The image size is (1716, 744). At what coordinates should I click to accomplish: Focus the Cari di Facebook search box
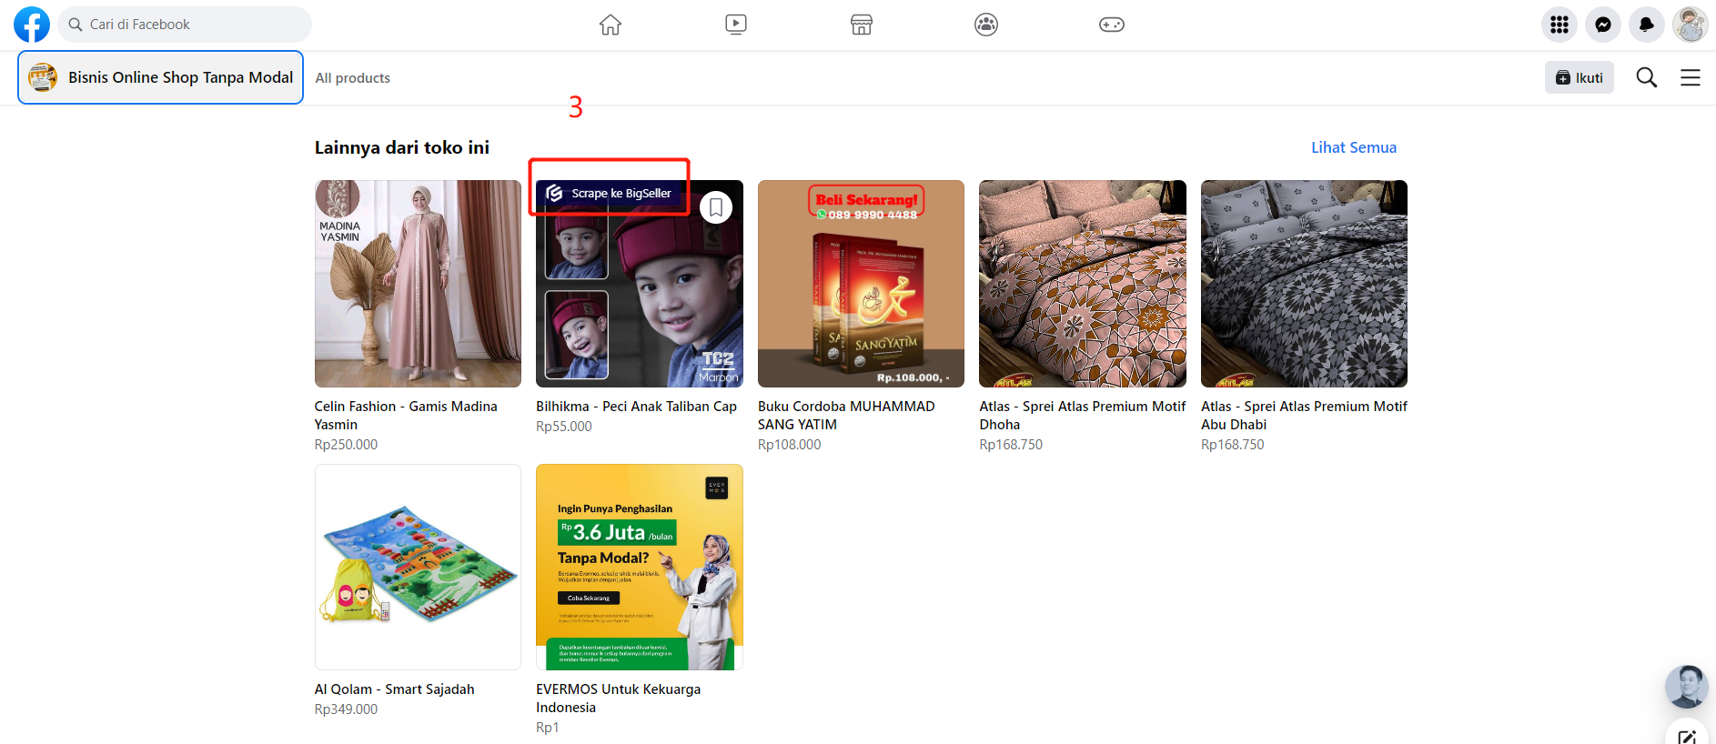pyautogui.click(x=185, y=25)
